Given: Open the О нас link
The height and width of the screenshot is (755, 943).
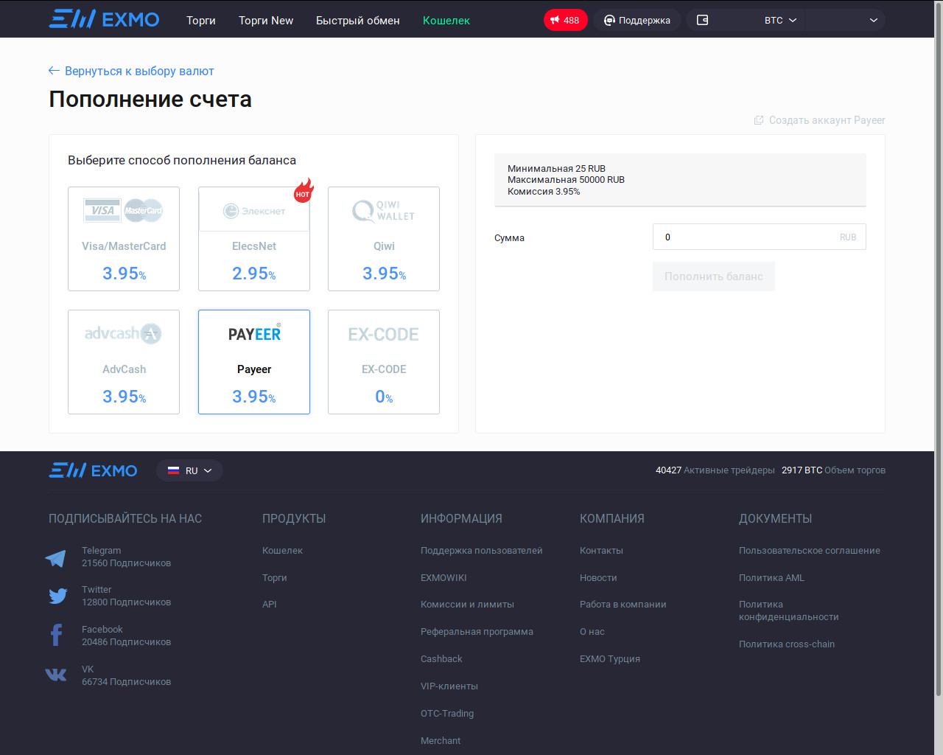Looking at the screenshot, I should pos(592,632).
